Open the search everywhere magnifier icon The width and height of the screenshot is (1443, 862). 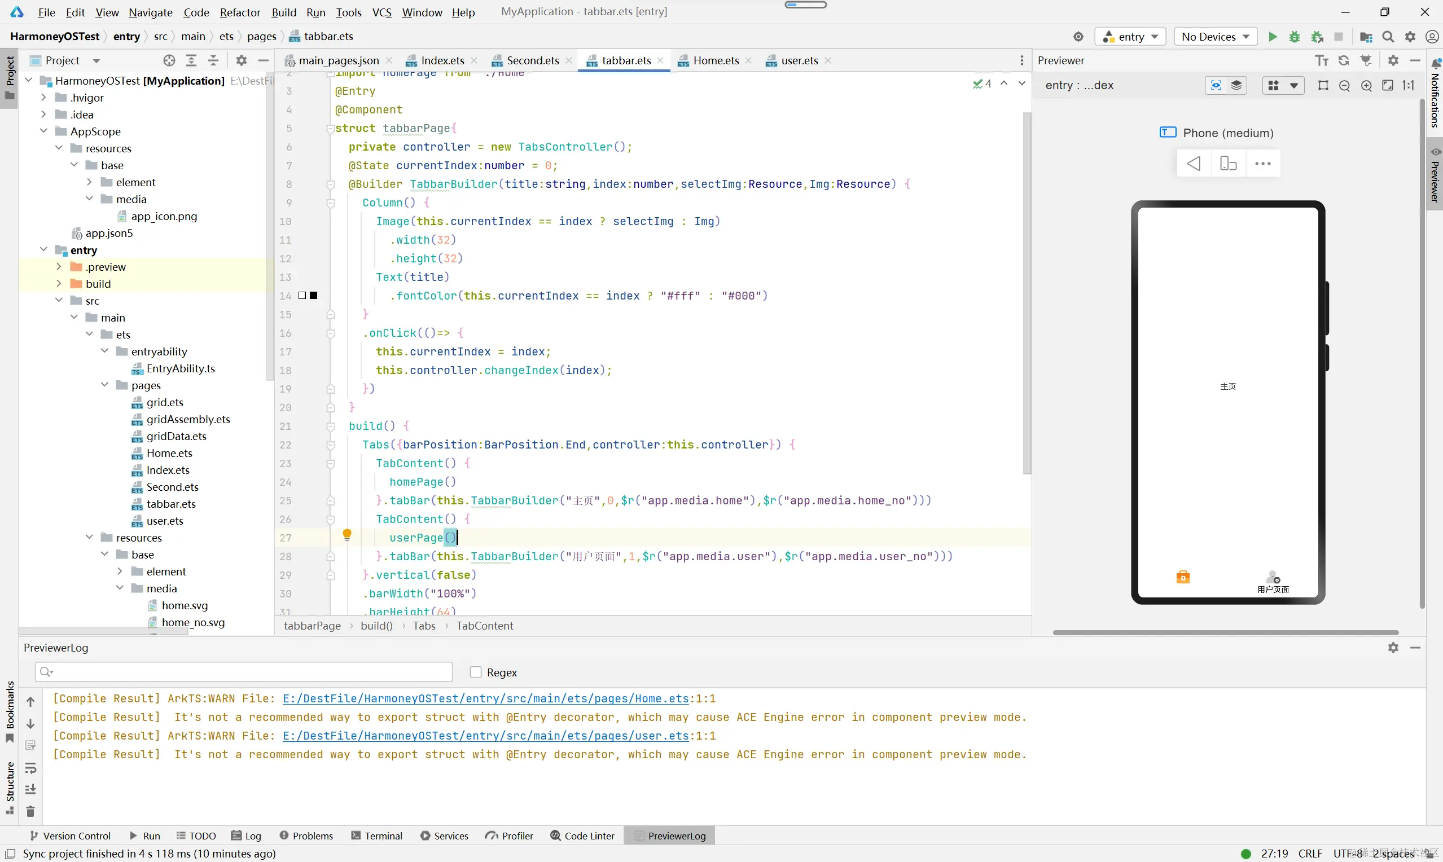(1388, 37)
